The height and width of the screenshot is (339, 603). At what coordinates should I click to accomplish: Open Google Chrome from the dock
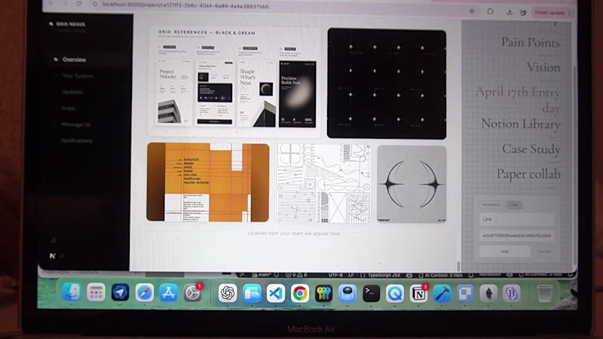(x=299, y=293)
